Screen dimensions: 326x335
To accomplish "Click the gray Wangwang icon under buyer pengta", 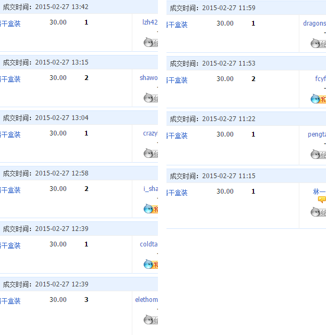I will click(317, 154).
